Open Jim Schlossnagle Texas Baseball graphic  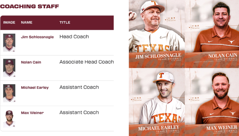pos(157,34)
